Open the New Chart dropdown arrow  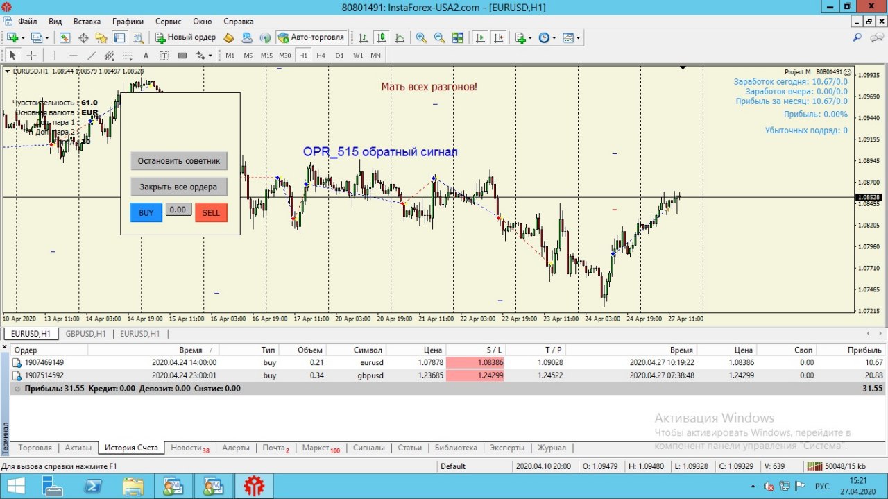23,37
